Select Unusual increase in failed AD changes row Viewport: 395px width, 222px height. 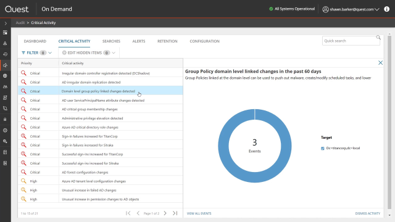(100, 191)
